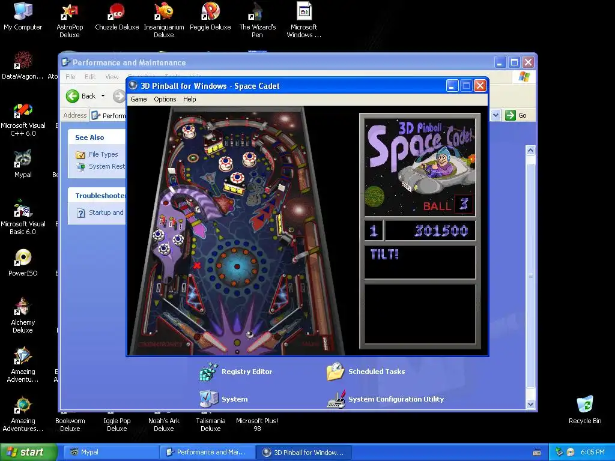Select the Bookworm Deluxe desktop icon label

tap(70, 424)
